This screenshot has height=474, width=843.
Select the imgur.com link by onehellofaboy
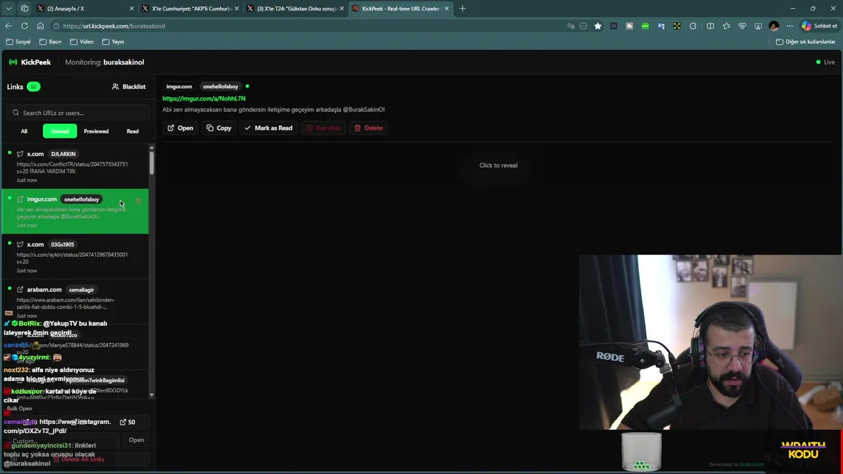tap(75, 211)
